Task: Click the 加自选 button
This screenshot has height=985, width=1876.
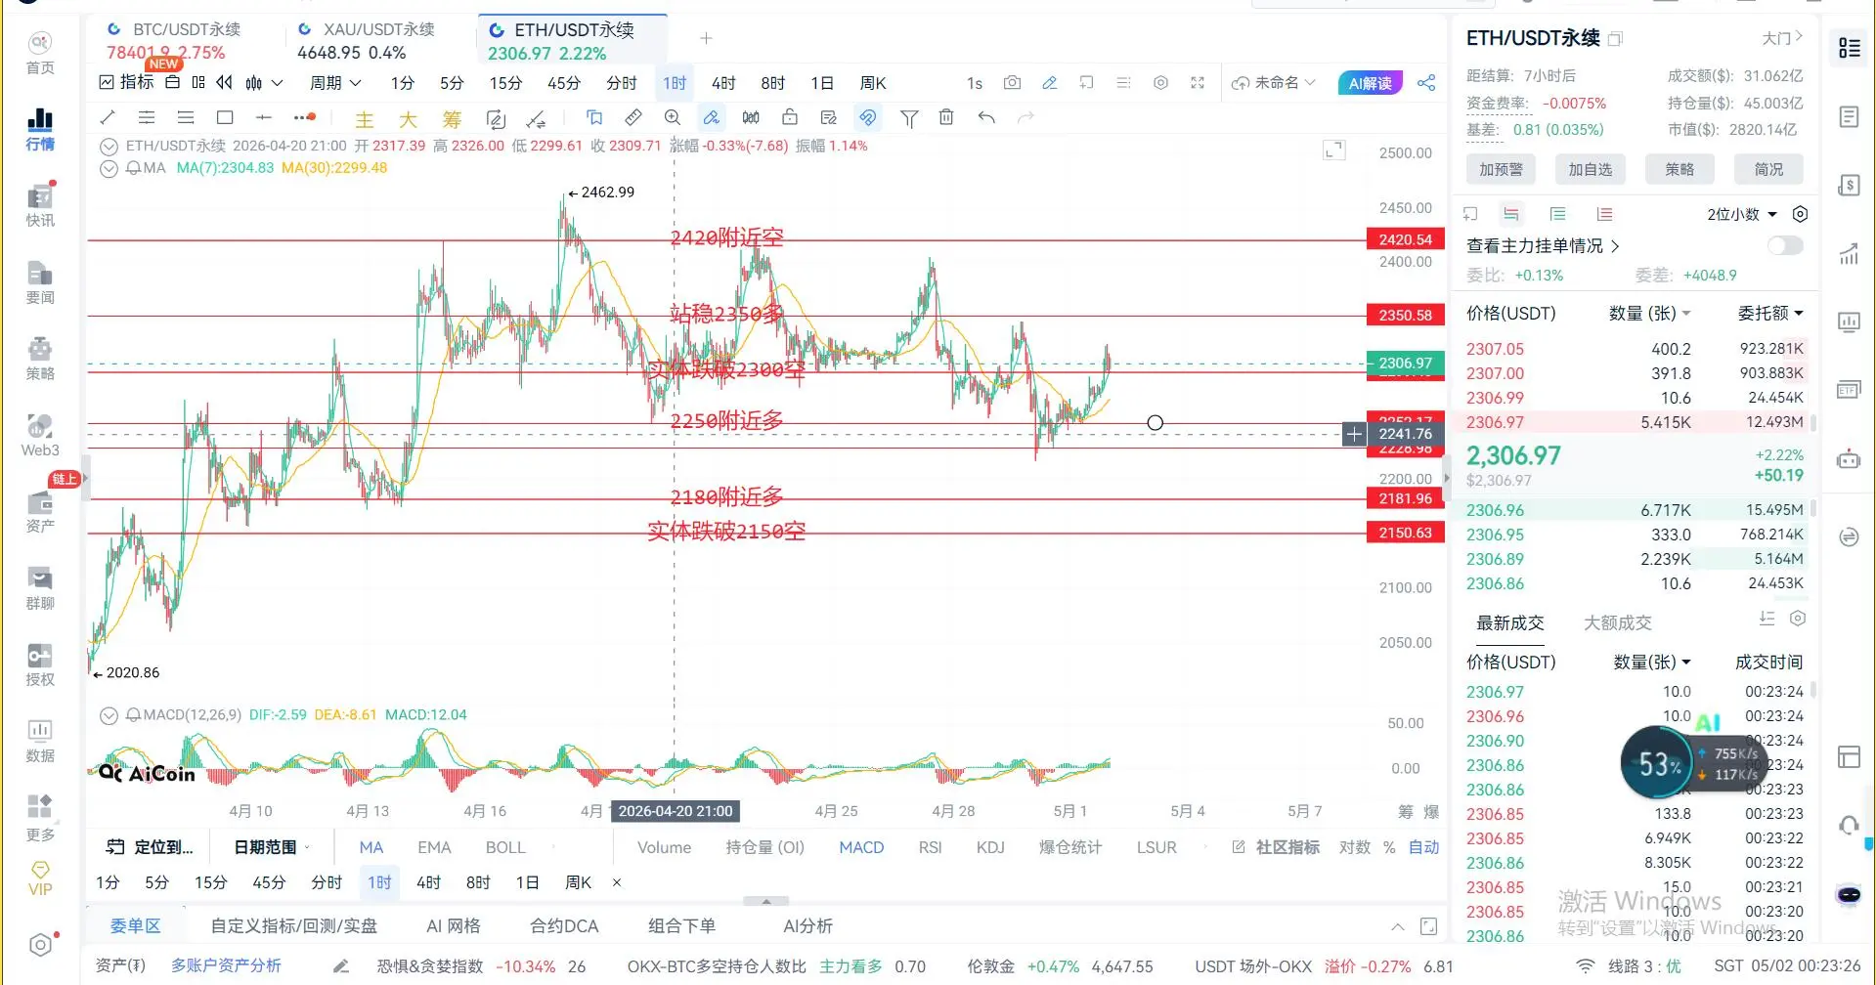Action: (x=1591, y=169)
